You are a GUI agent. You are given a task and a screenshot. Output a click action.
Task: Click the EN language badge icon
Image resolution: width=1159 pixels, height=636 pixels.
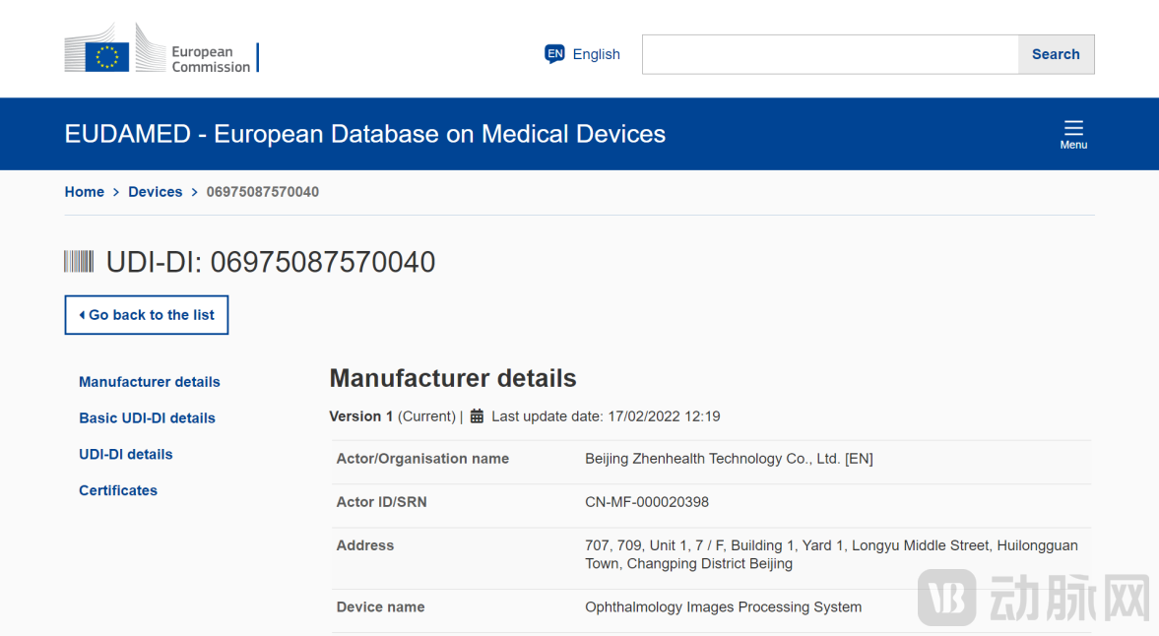click(554, 54)
